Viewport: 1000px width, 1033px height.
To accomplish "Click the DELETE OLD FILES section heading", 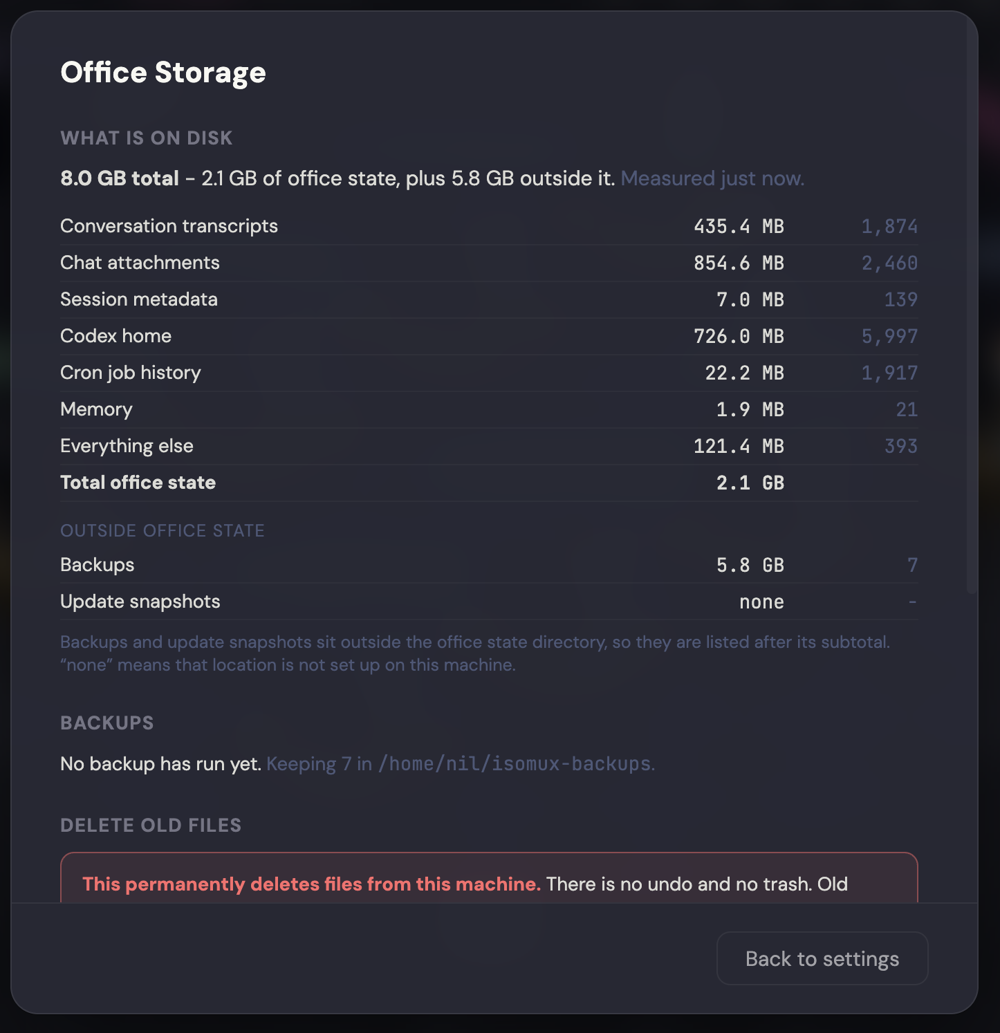I will (151, 825).
